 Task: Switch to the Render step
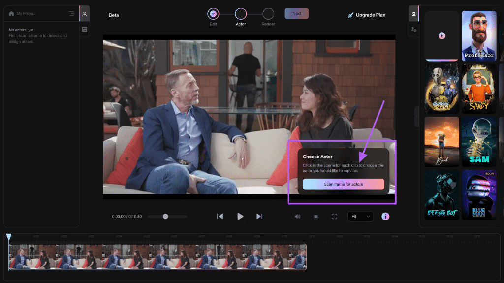coord(268,14)
